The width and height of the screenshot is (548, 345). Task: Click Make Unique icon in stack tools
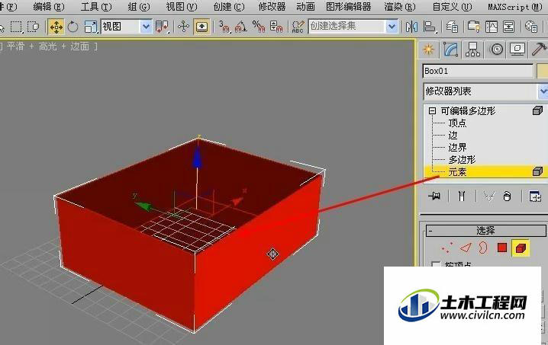tap(488, 196)
